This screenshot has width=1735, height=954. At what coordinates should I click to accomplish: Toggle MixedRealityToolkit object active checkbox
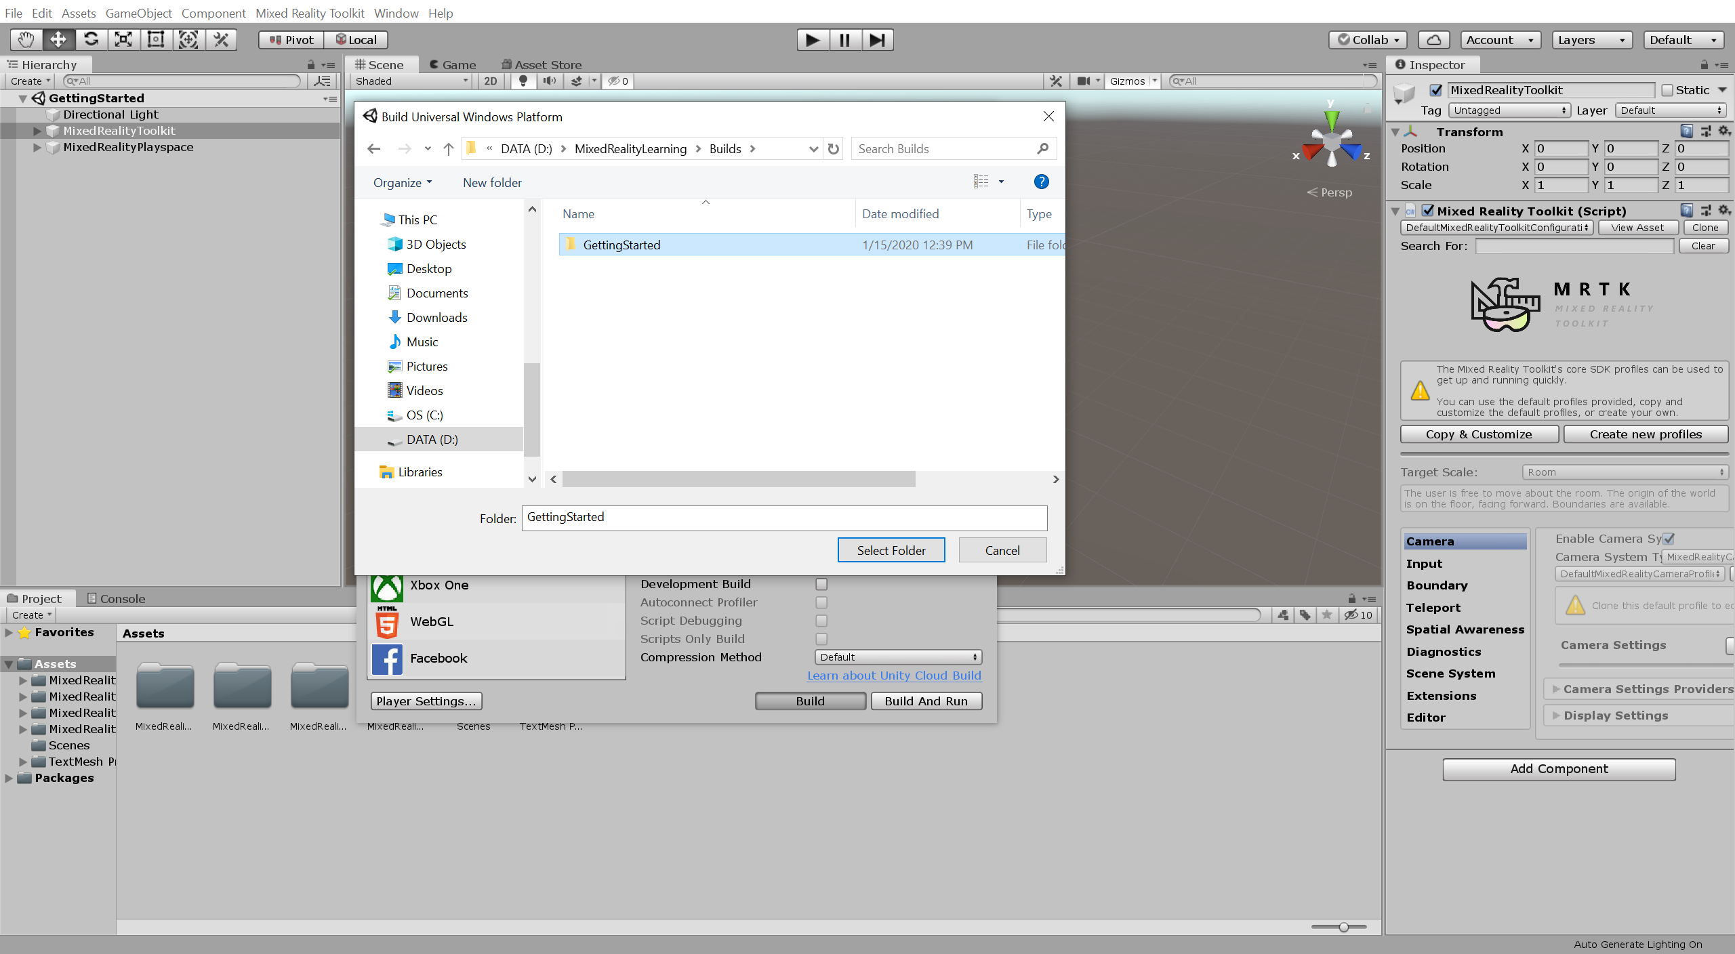click(x=1435, y=90)
